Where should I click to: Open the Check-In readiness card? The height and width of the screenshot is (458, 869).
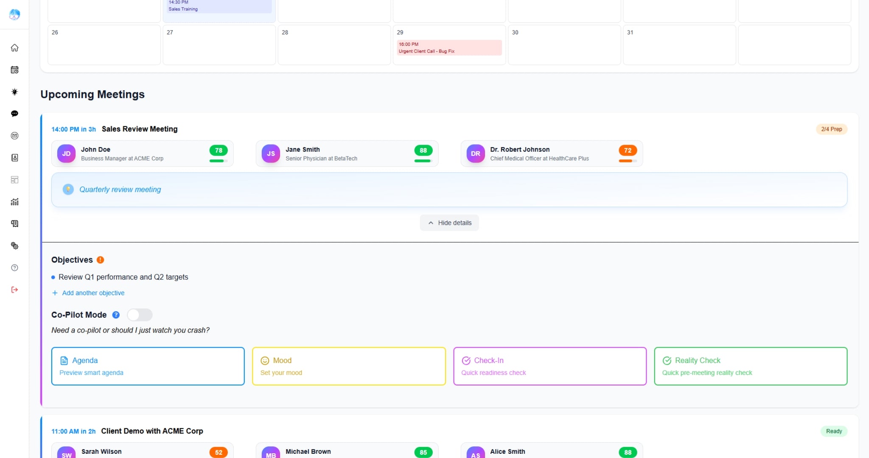pyautogui.click(x=549, y=366)
